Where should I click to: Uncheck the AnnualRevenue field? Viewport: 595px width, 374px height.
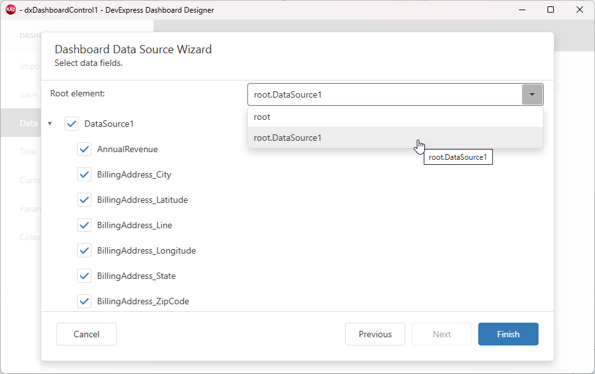(x=84, y=149)
